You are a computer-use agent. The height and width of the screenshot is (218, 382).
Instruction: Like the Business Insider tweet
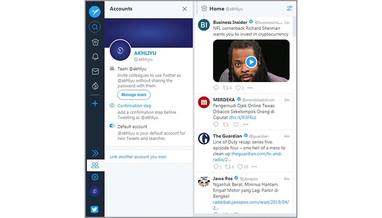[x=238, y=88]
